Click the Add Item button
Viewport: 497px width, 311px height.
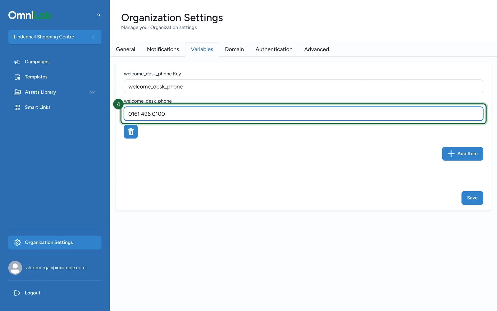coord(463,154)
